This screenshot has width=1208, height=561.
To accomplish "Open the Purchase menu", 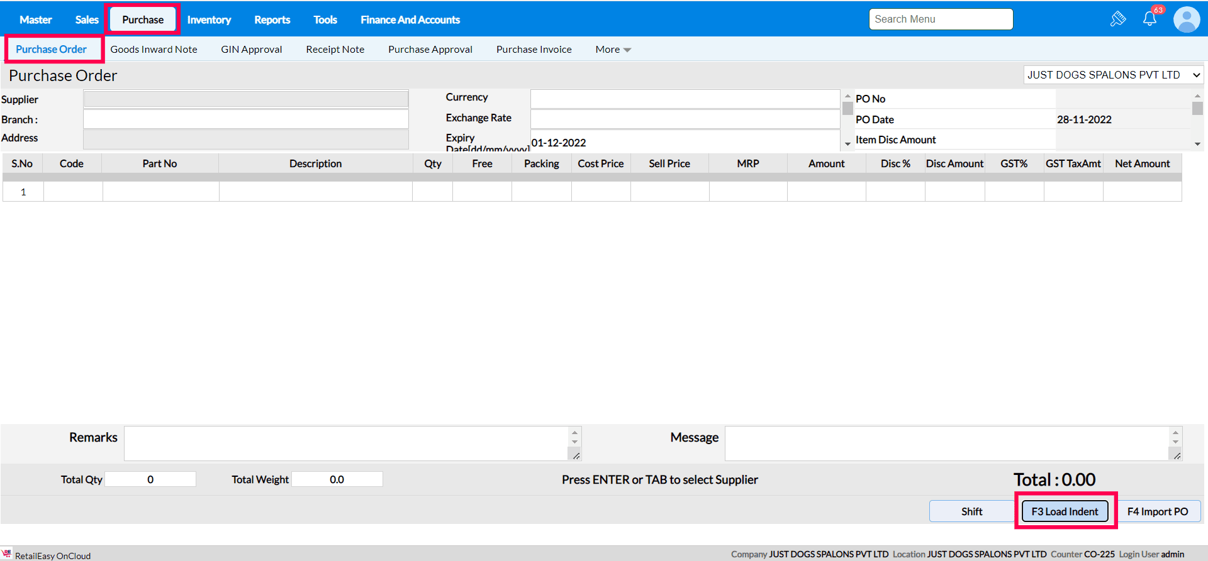I will tap(143, 19).
